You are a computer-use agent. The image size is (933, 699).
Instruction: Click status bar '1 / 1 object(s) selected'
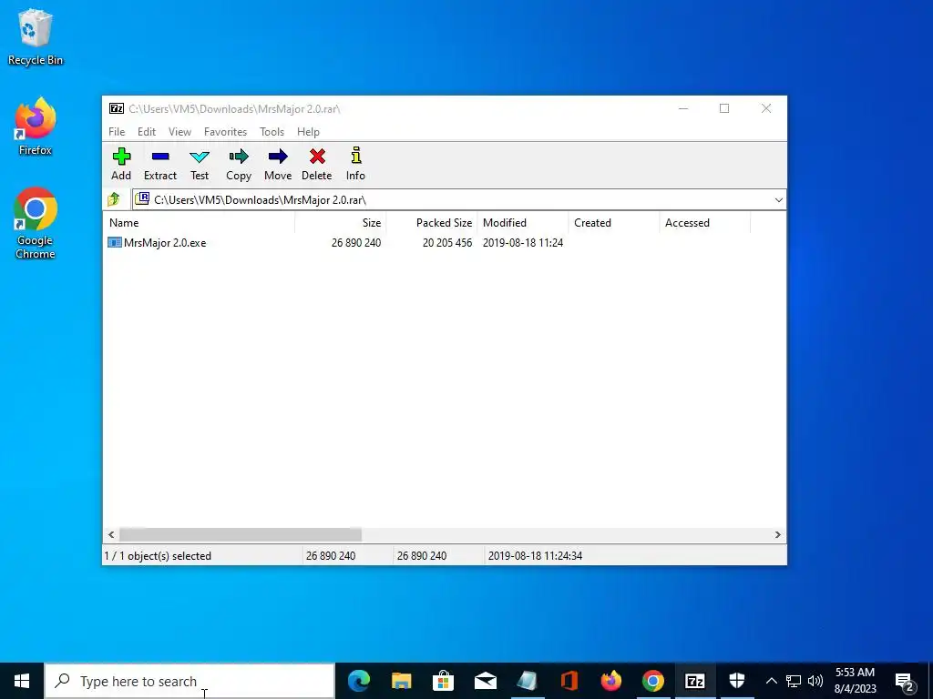pyautogui.click(x=158, y=556)
